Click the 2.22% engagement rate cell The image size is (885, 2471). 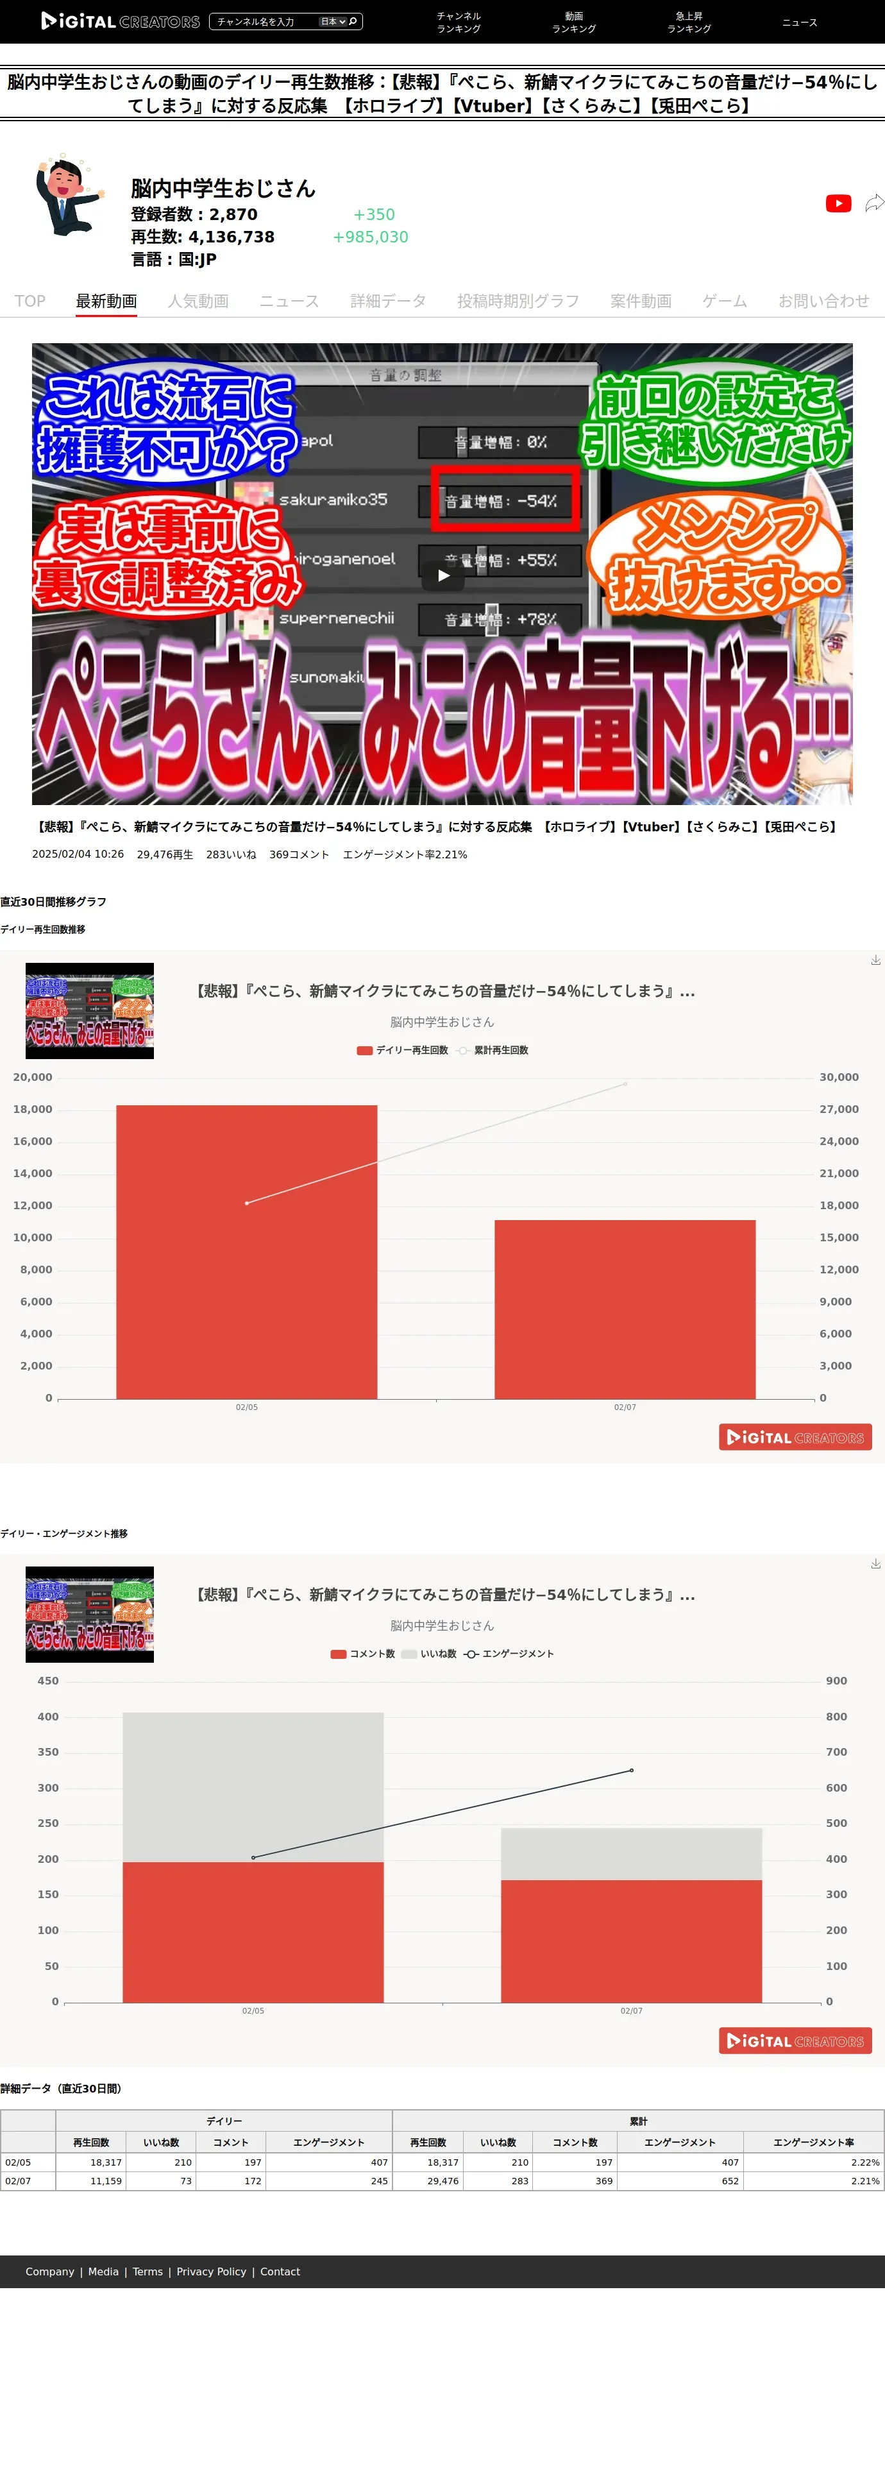[x=813, y=2163]
